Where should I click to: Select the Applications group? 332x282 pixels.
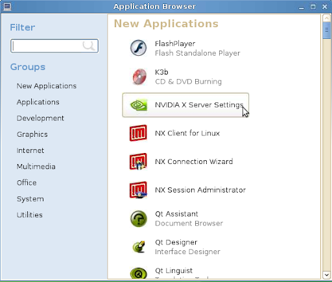click(38, 102)
